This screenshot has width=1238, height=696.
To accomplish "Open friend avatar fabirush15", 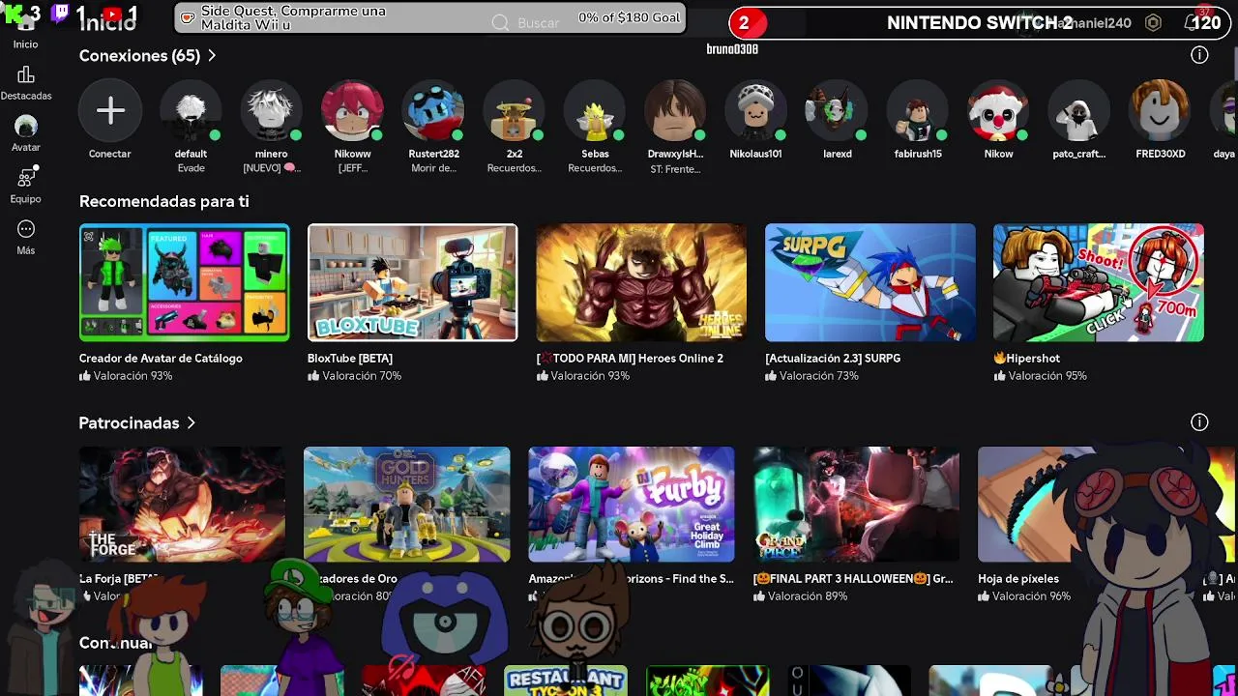I will (x=918, y=111).
